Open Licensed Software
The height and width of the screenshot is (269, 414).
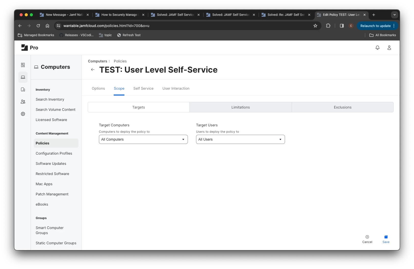(x=51, y=120)
